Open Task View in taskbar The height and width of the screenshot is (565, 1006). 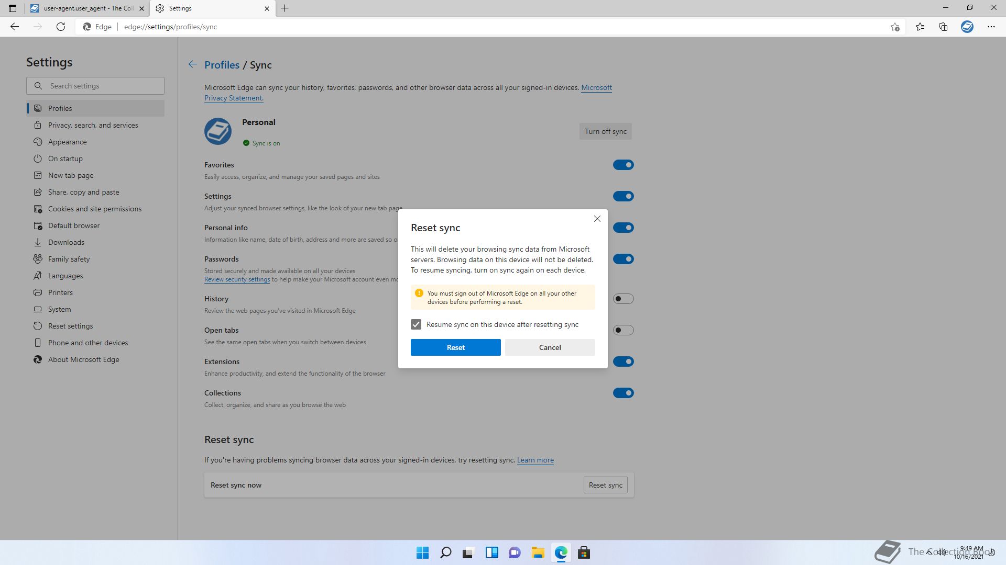pos(468,552)
